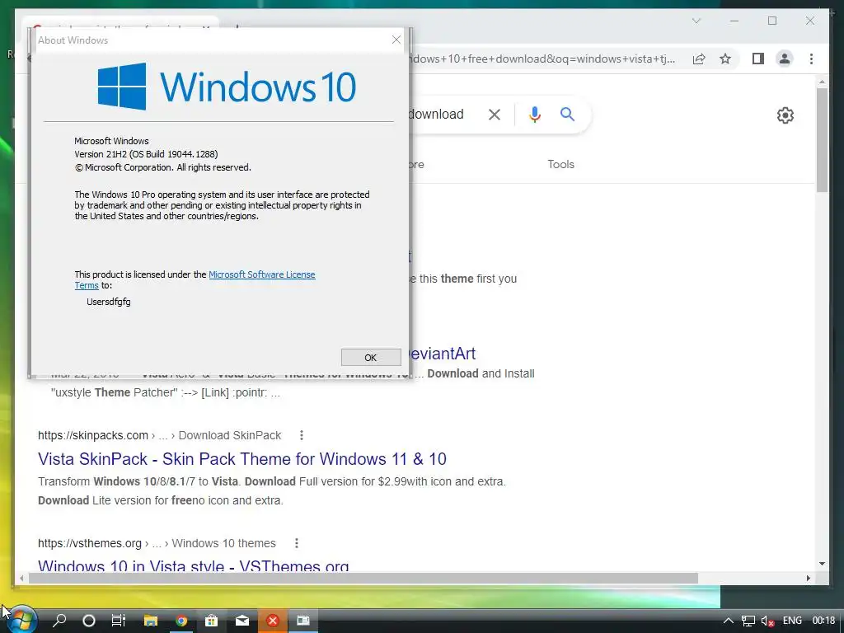Open Microsoft Store from taskbar

212,621
